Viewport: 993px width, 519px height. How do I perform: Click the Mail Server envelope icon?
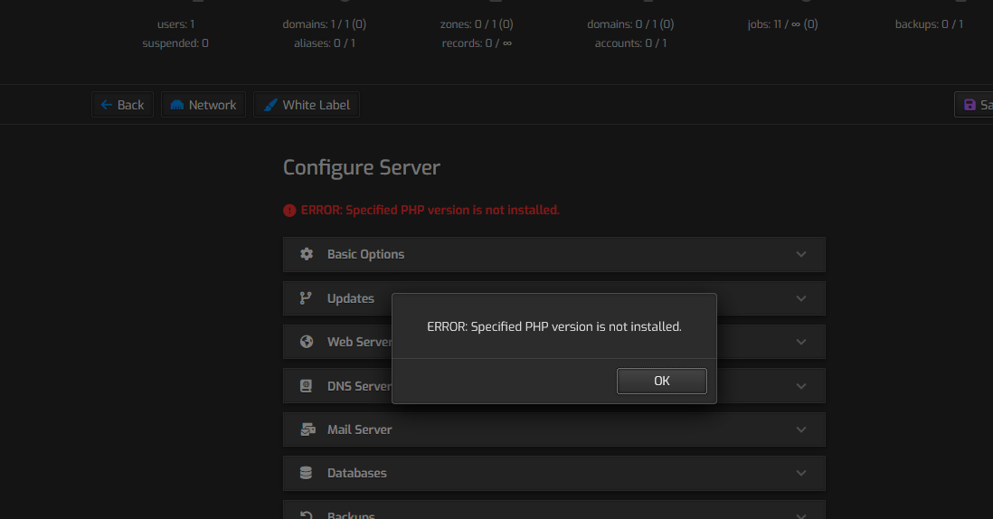click(307, 429)
